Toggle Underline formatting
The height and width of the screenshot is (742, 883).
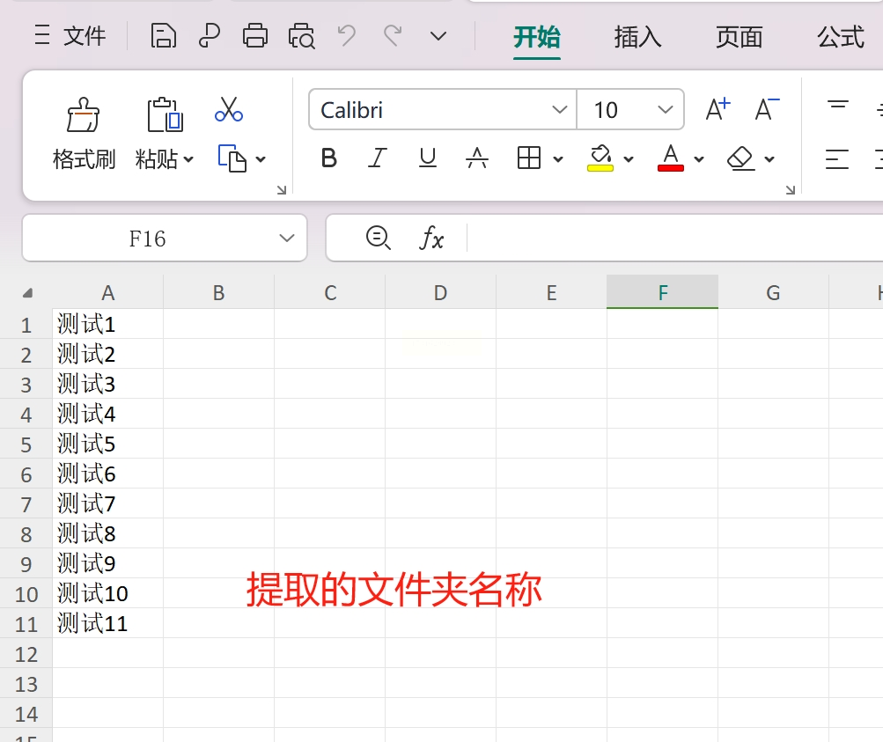pyautogui.click(x=428, y=158)
